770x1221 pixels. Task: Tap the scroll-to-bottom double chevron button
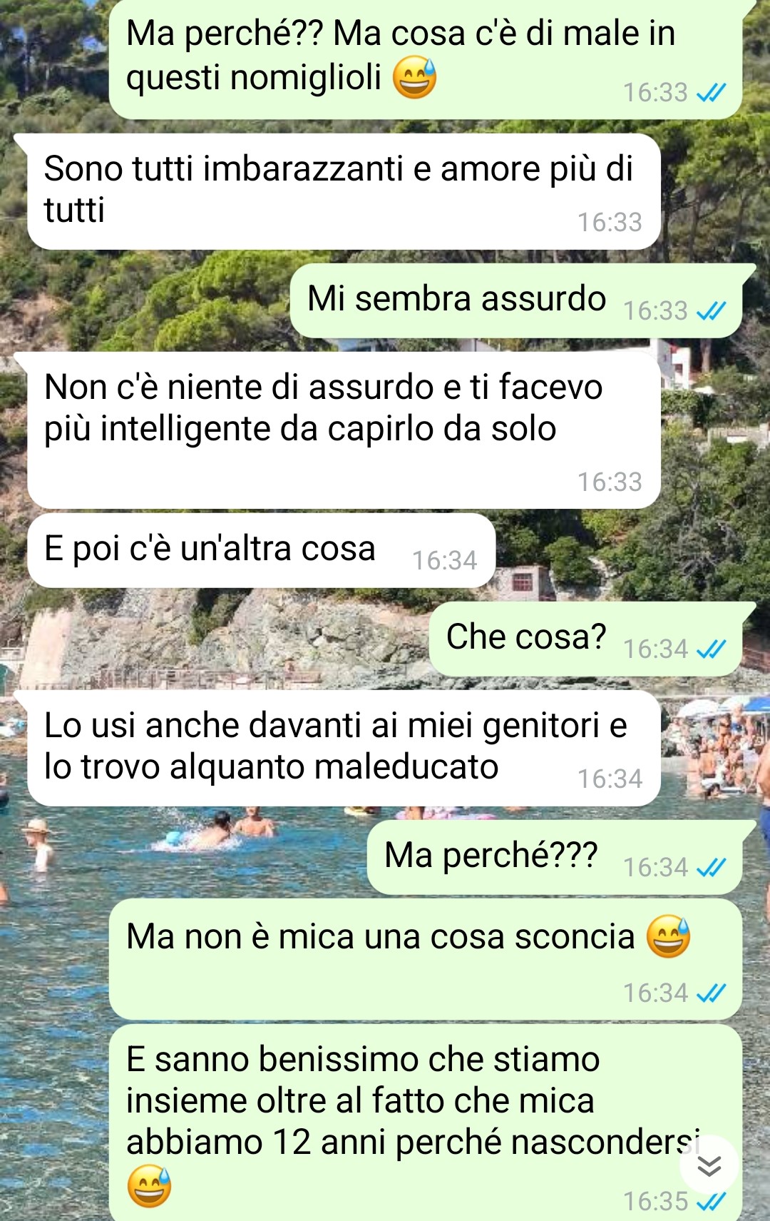point(709,1165)
